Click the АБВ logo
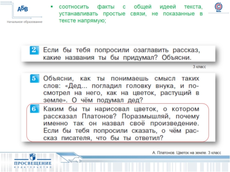230x172 pixels. (23, 9)
